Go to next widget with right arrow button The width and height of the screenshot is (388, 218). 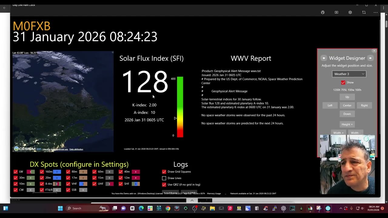[370, 58]
